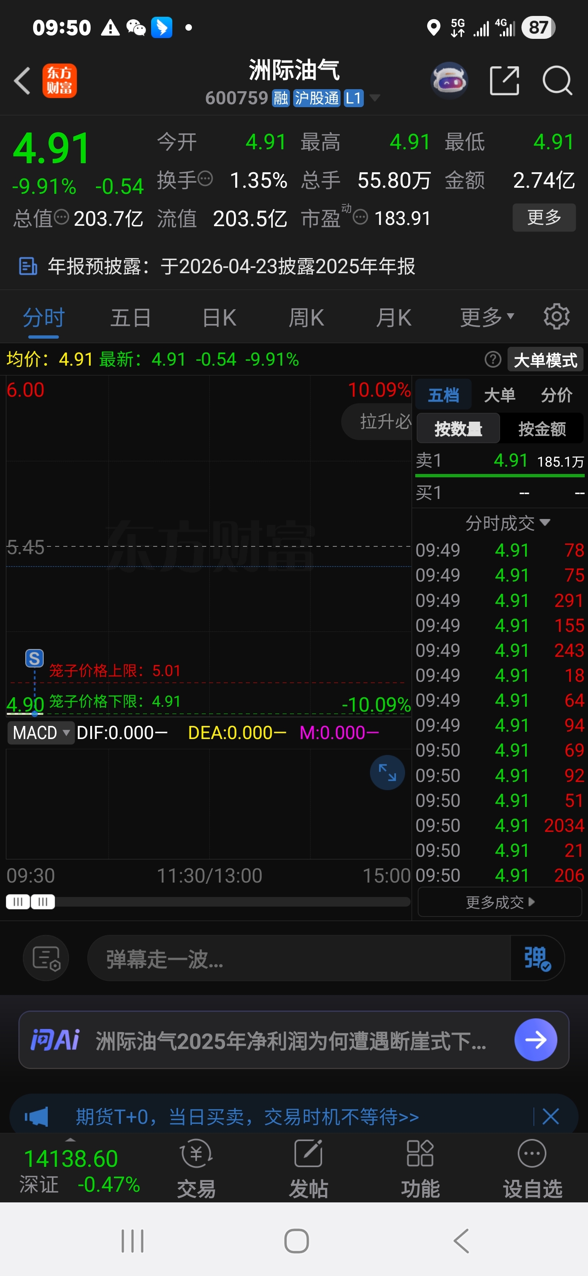This screenshot has height=1276, width=588.
Task: Open the MACD indicator dropdown
Action: [x=40, y=732]
